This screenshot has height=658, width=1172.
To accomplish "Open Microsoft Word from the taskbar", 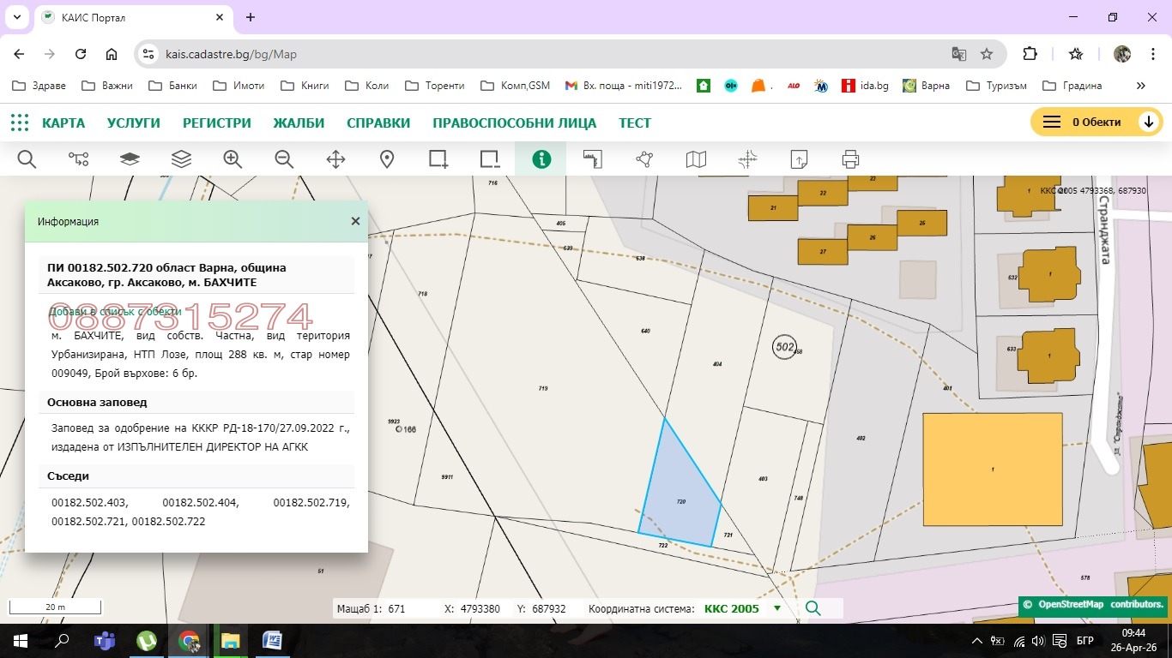I will [x=272, y=640].
